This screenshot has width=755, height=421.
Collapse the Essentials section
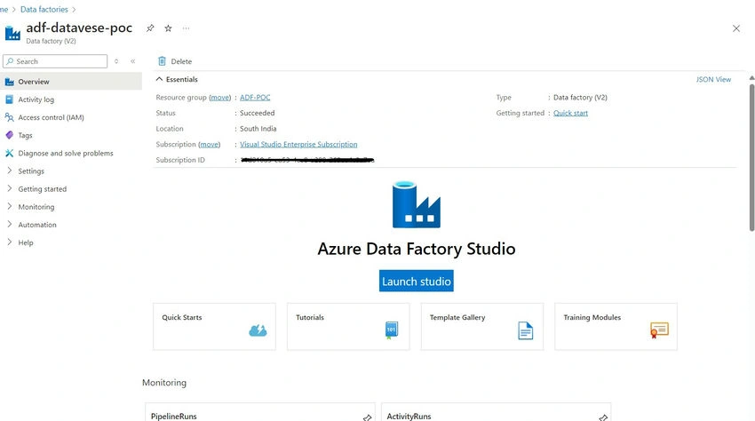pos(159,79)
